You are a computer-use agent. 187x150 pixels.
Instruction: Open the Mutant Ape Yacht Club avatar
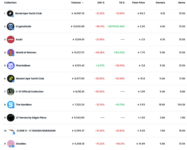click(11, 79)
